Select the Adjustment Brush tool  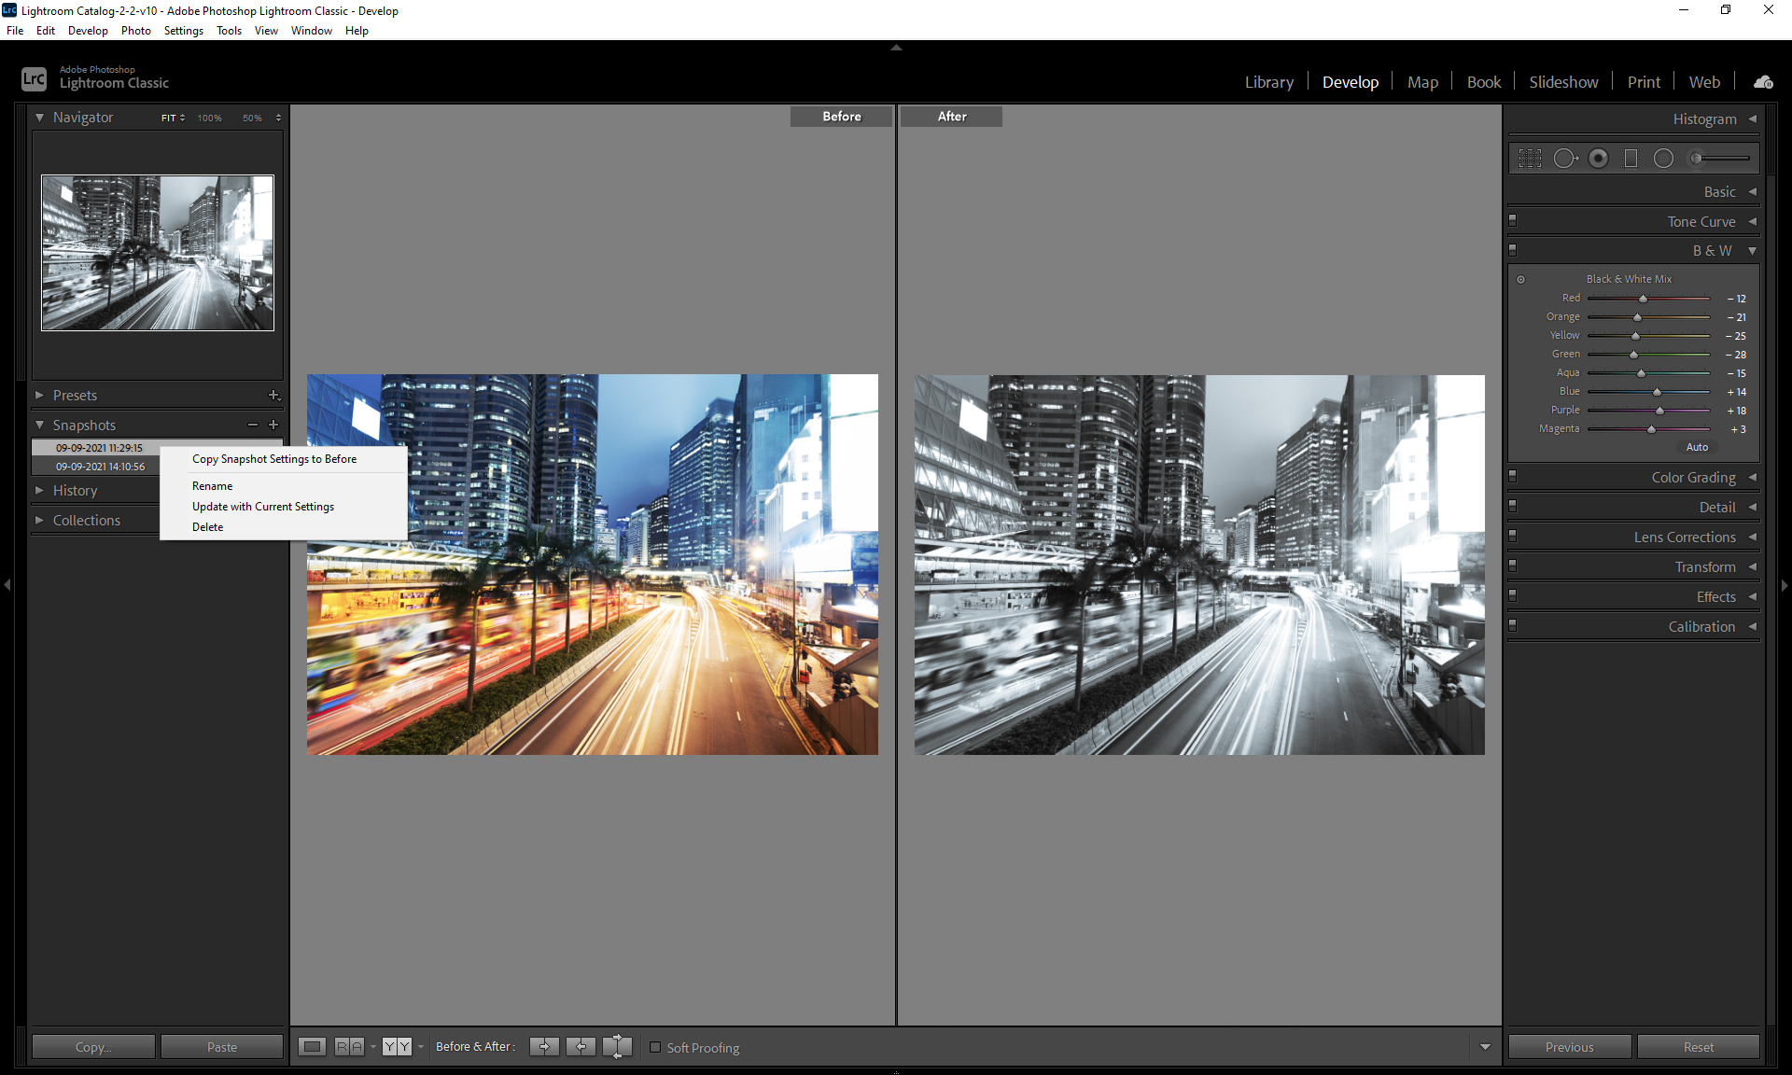1696,158
